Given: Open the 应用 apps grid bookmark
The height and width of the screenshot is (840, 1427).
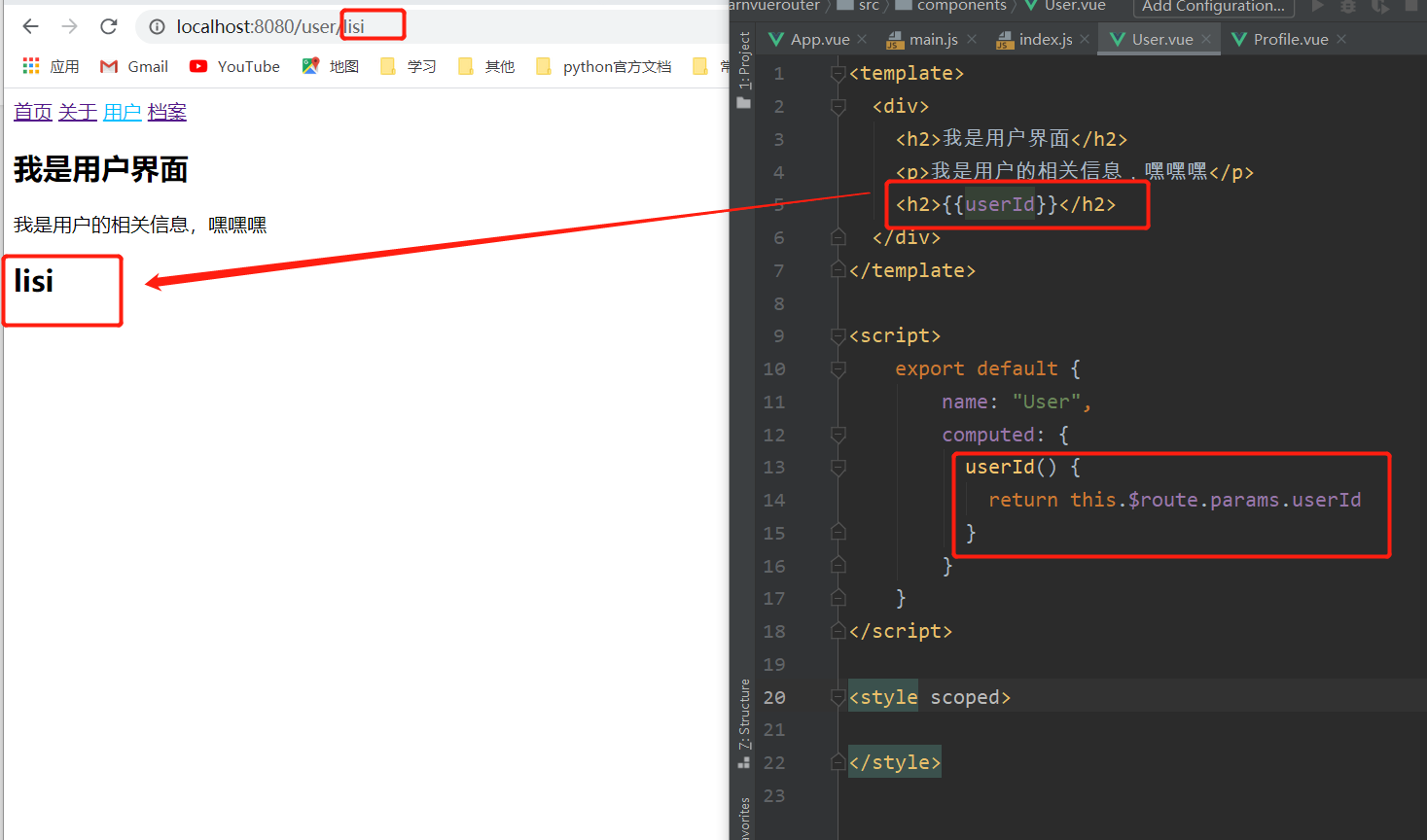Looking at the screenshot, I should click(x=51, y=66).
